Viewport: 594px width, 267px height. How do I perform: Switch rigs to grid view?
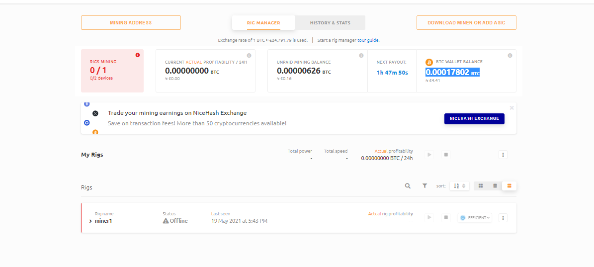[x=481, y=186]
